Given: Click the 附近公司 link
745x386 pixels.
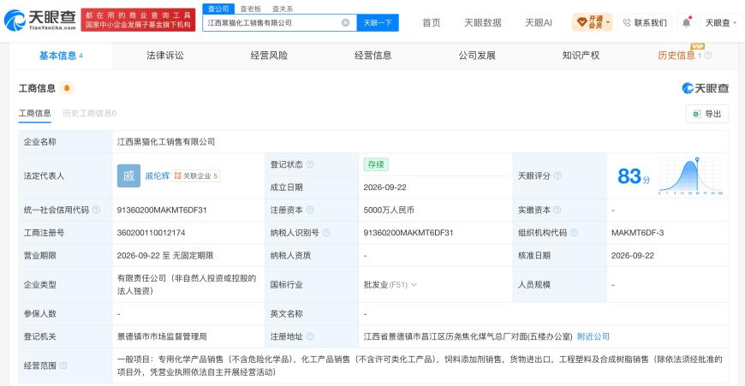Looking at the screenshot, I should 593,336.
